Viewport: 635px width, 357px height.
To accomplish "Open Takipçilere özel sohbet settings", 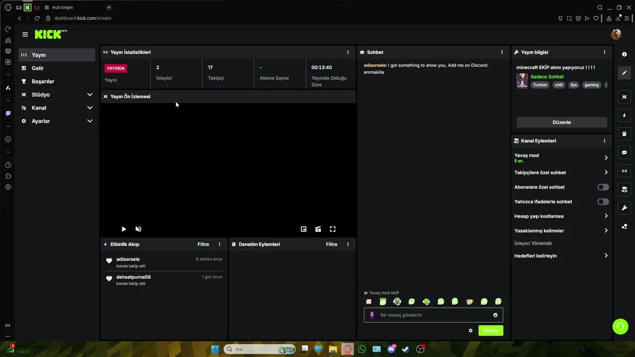I will [x=561, y=173].
